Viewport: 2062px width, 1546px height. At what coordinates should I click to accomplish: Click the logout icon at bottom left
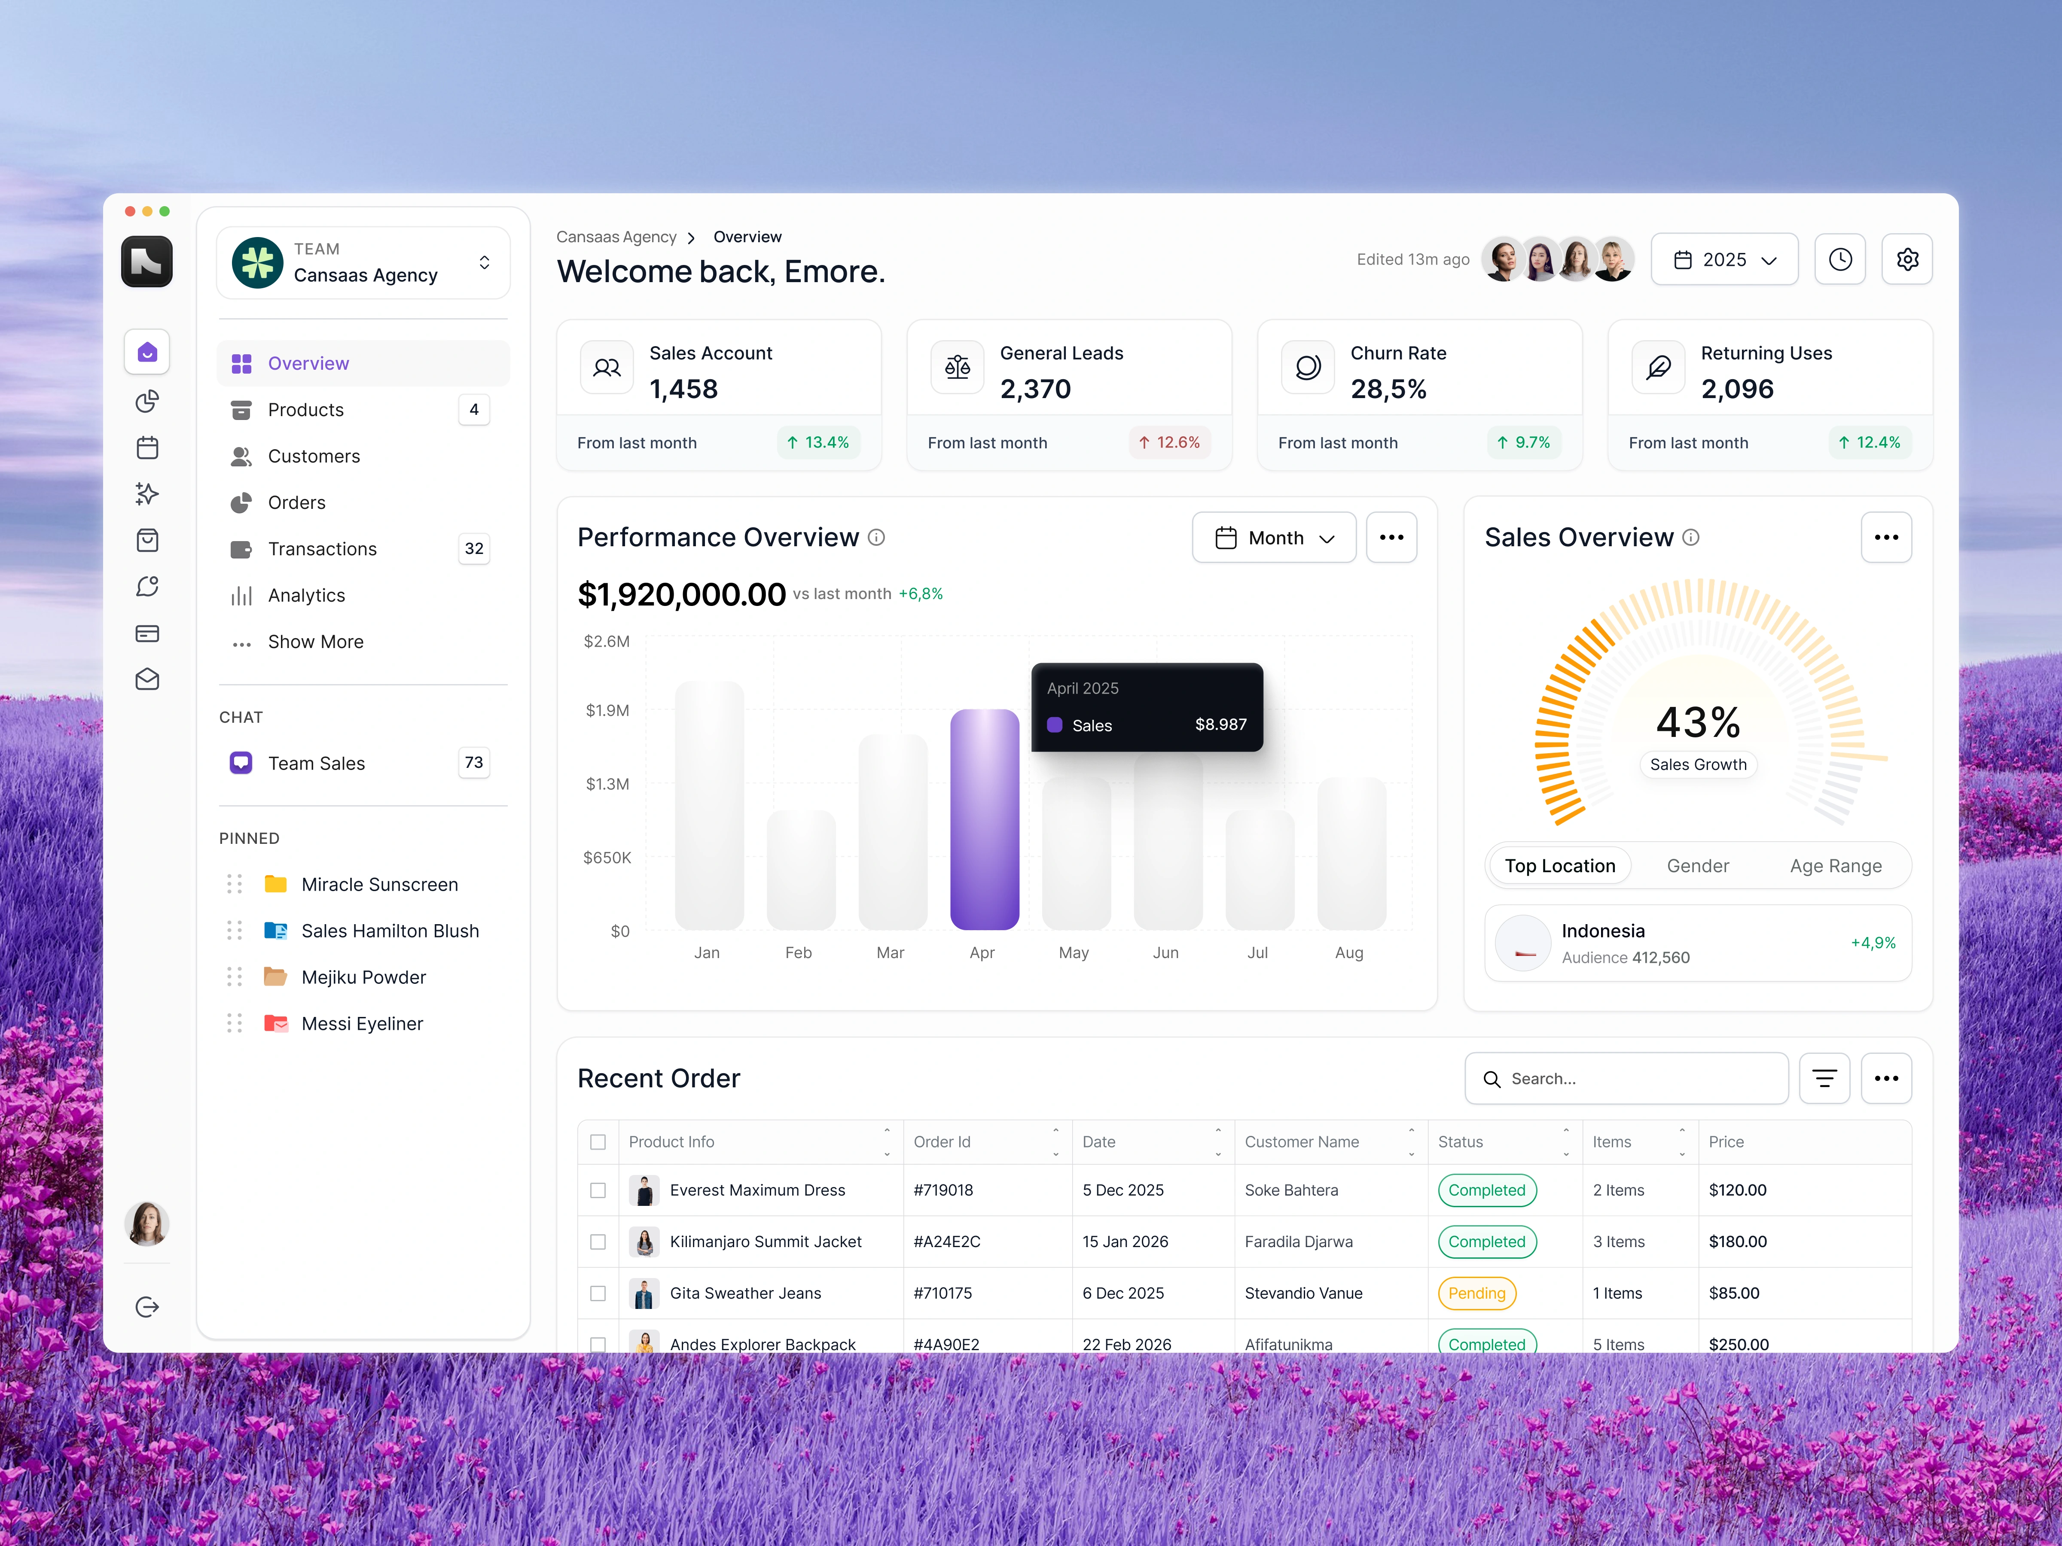coord(146,1306)
